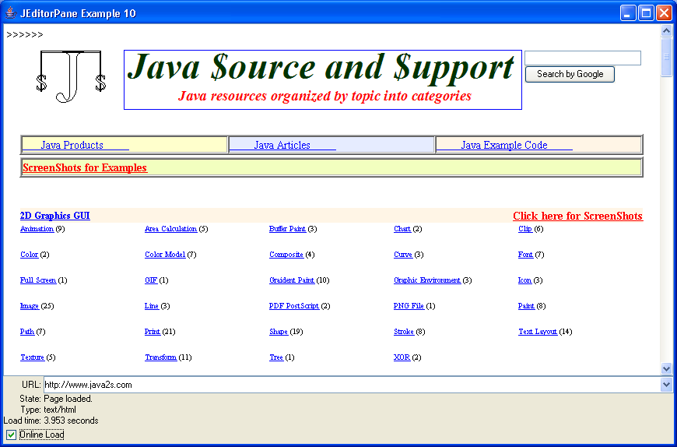Open the Tree category link
Image resolution: width=677 pixels, height=447 pixels.
point(276,357)
